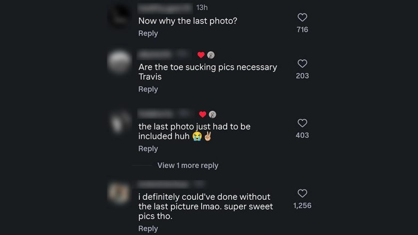Open avatar beside toe sucking comment
Viewport: 418px width, 235px height.
pyautogui.click(x=118, y=63)
